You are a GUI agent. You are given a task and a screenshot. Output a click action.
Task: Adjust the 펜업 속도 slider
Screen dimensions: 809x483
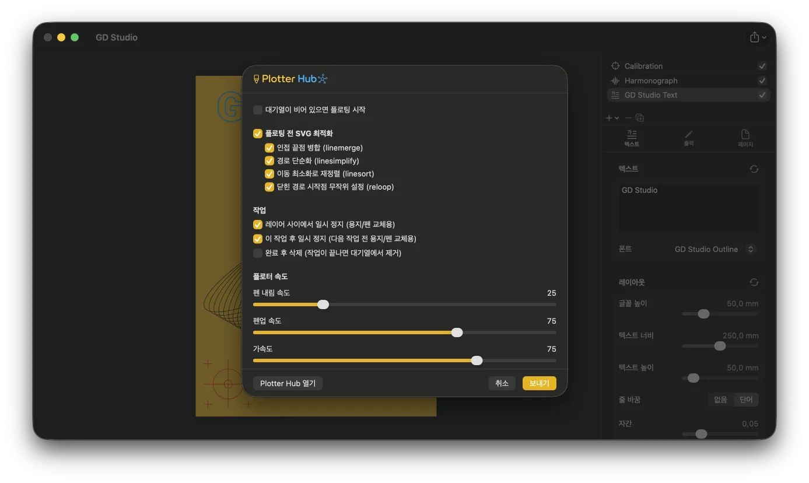(405, 332)
